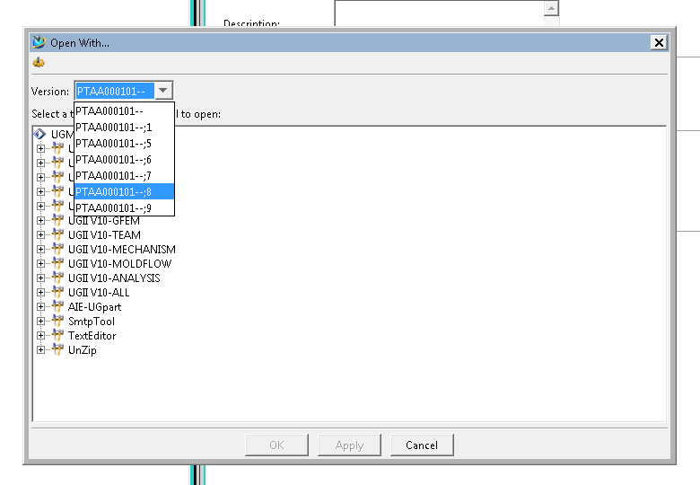The image size is (700, 485).
Task: Choose version PTAA000101--;9
Action: pyautogui.click(x=124, y=207)
